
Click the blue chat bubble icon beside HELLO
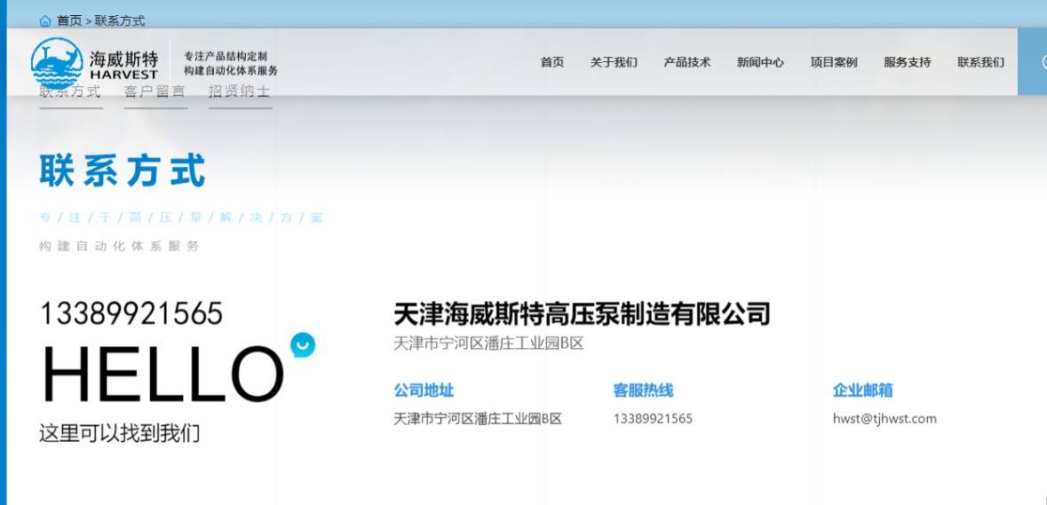coord(303,344)
